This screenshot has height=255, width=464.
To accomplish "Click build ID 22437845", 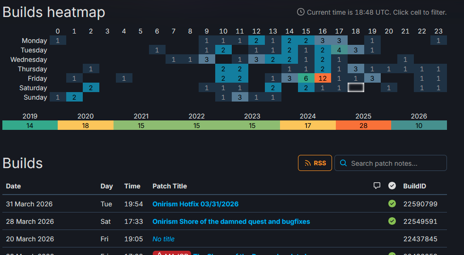I will pos(420,239).
